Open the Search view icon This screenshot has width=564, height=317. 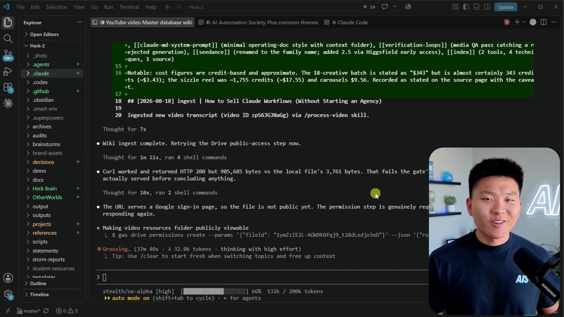point(8,39)
